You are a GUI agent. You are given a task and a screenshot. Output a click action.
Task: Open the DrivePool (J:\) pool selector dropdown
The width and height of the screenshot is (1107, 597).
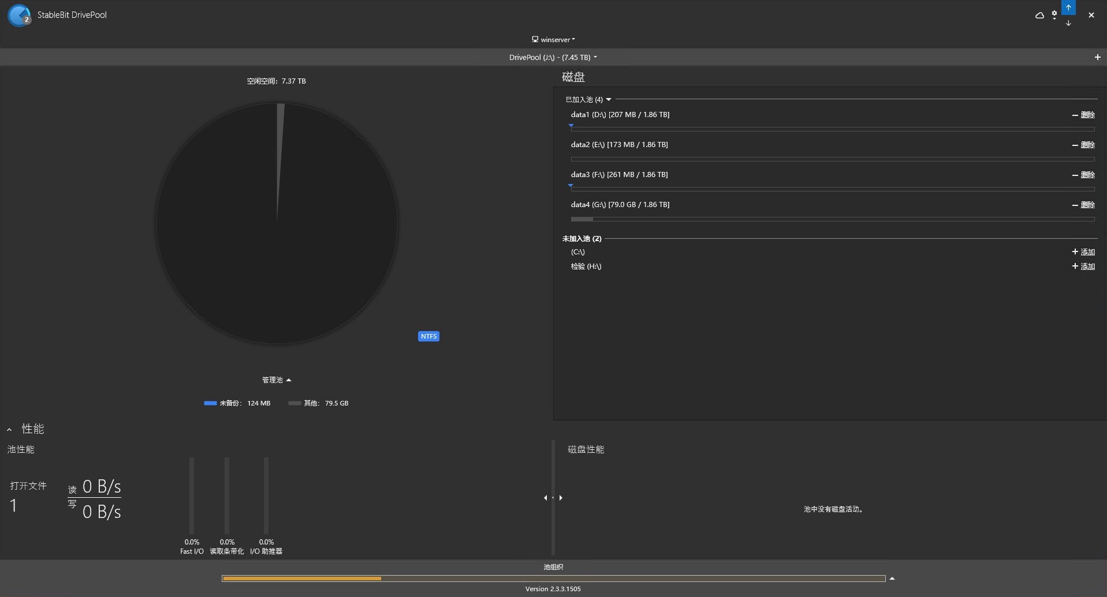(x=553, y=57)
